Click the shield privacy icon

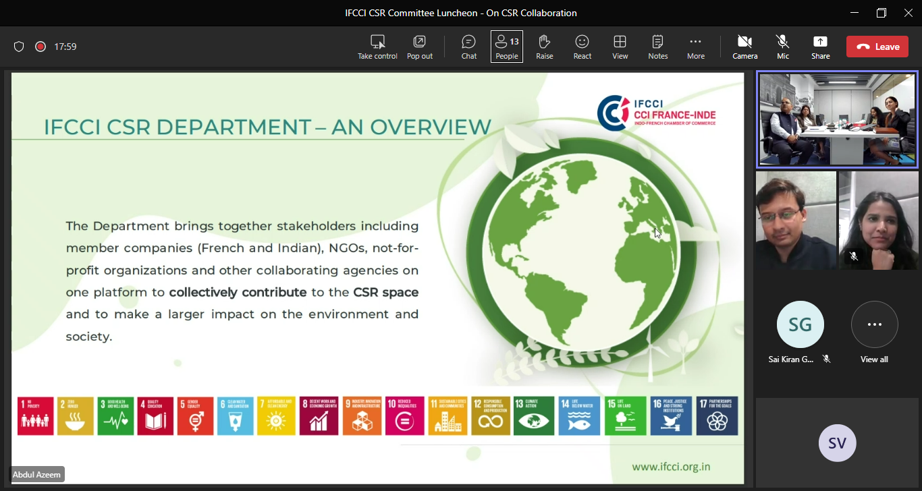(x=19, y=47)
